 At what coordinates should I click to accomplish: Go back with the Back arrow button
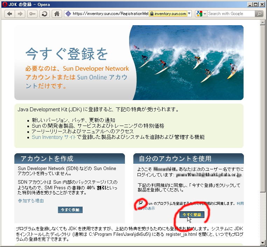tap(10, 14)
